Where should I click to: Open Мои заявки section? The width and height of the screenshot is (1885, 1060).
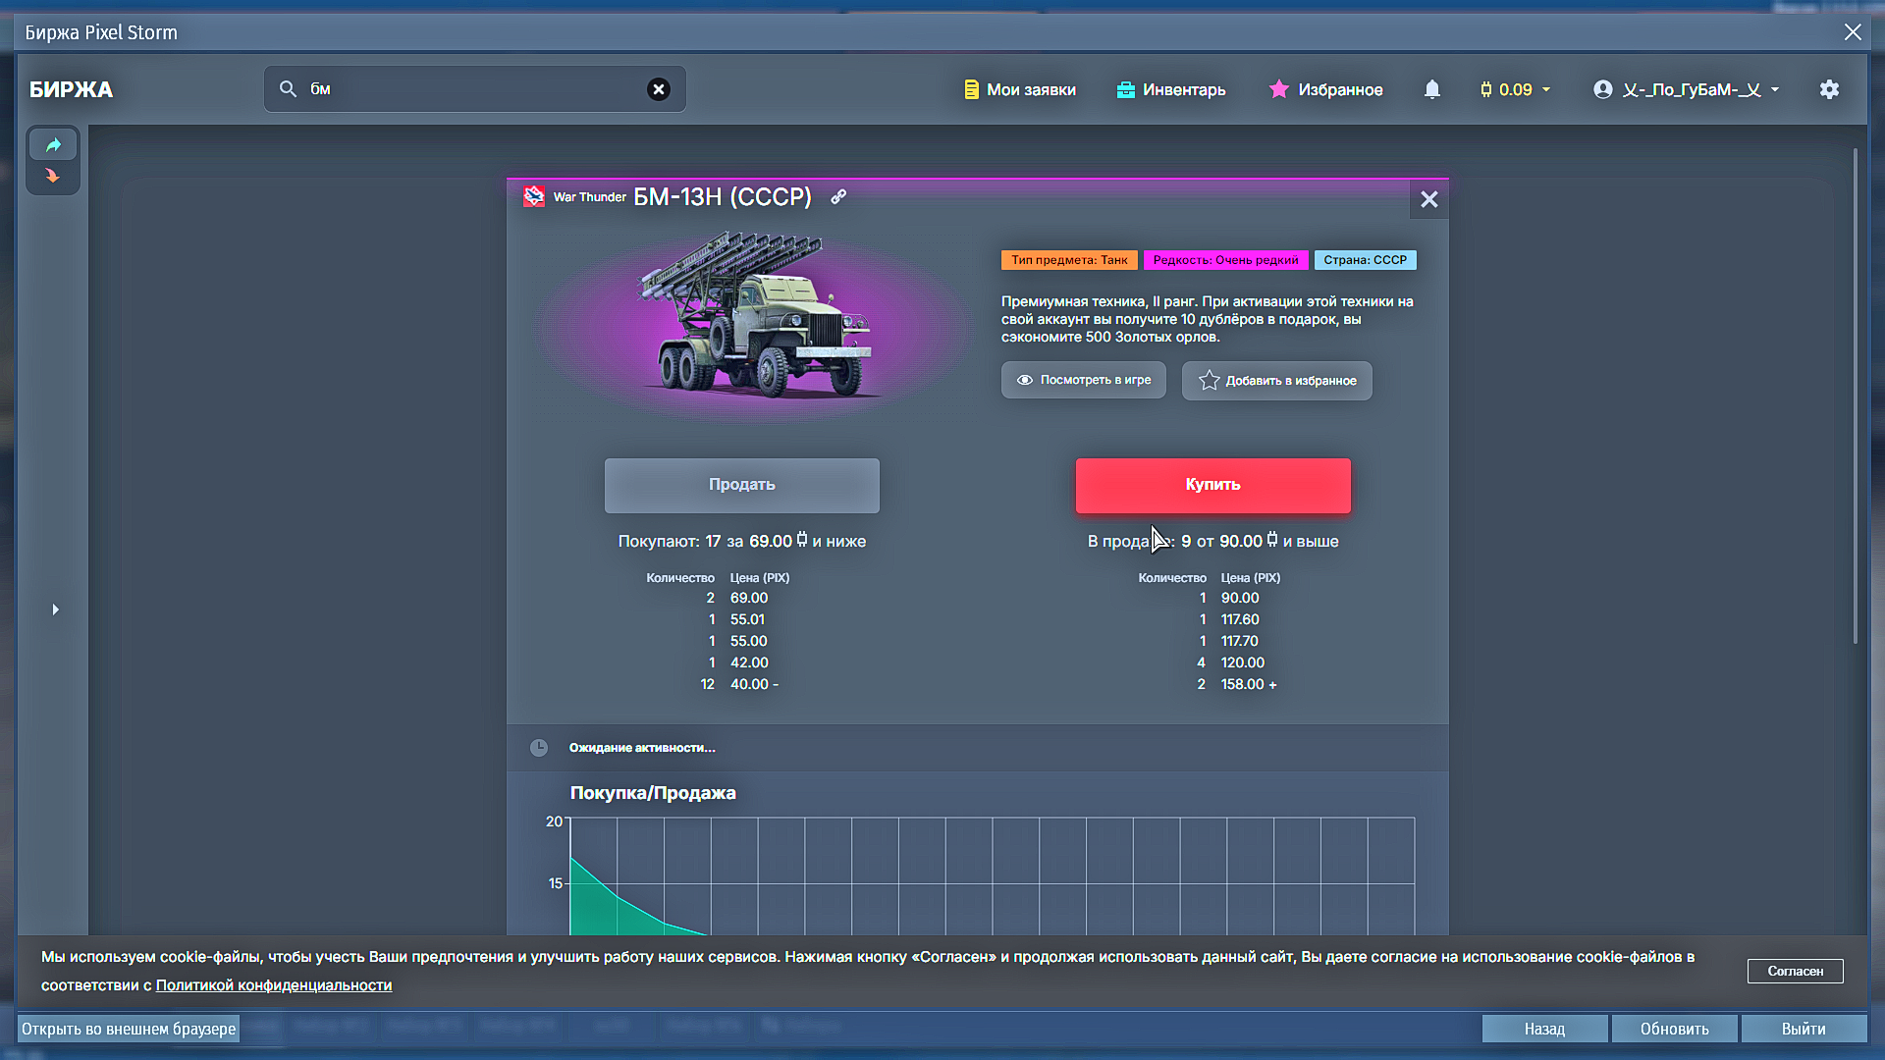pos(1019,89)
